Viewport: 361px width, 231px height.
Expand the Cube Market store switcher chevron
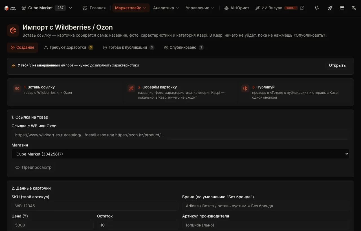tap(71, 8)
